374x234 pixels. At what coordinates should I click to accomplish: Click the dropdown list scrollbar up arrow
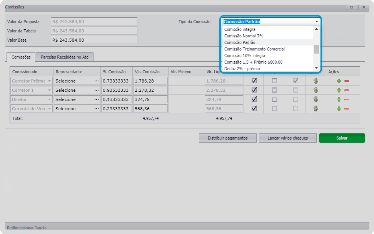point(317,29)
